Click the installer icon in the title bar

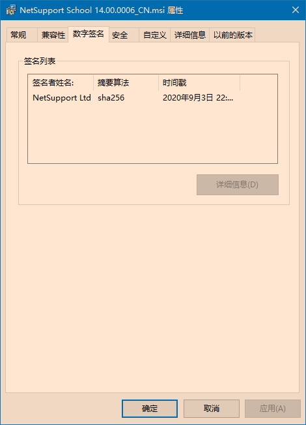pos(11,10)
